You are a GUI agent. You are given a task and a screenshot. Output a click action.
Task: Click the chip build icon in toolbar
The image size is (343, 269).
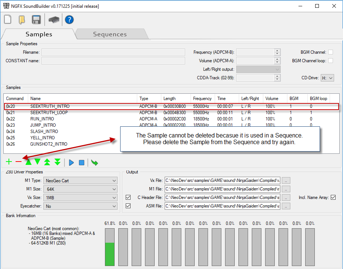(54, 20)
